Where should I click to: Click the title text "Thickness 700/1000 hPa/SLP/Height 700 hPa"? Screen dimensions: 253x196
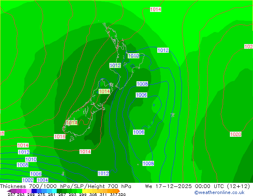[x=65, y=186]
